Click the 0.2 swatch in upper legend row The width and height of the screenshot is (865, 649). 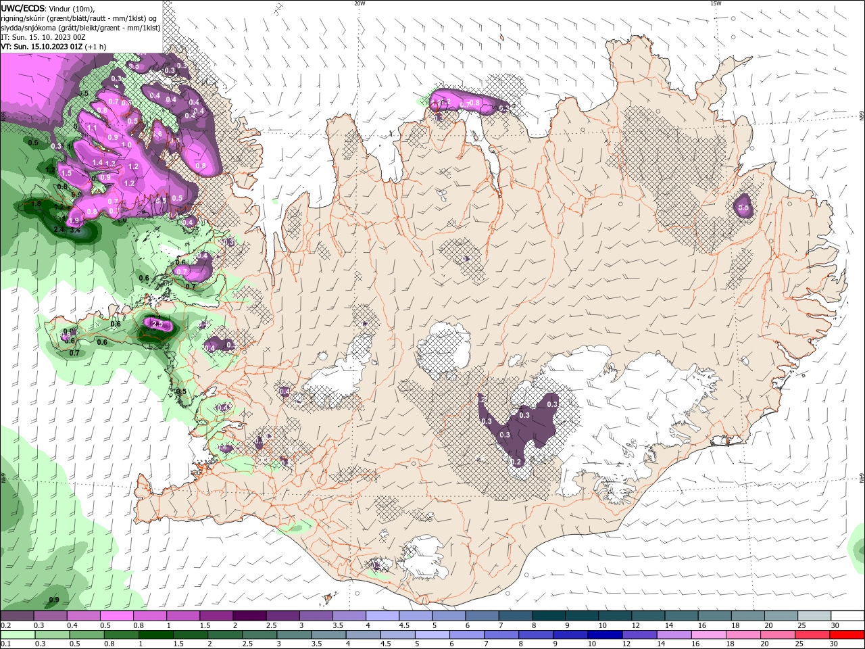17,616
